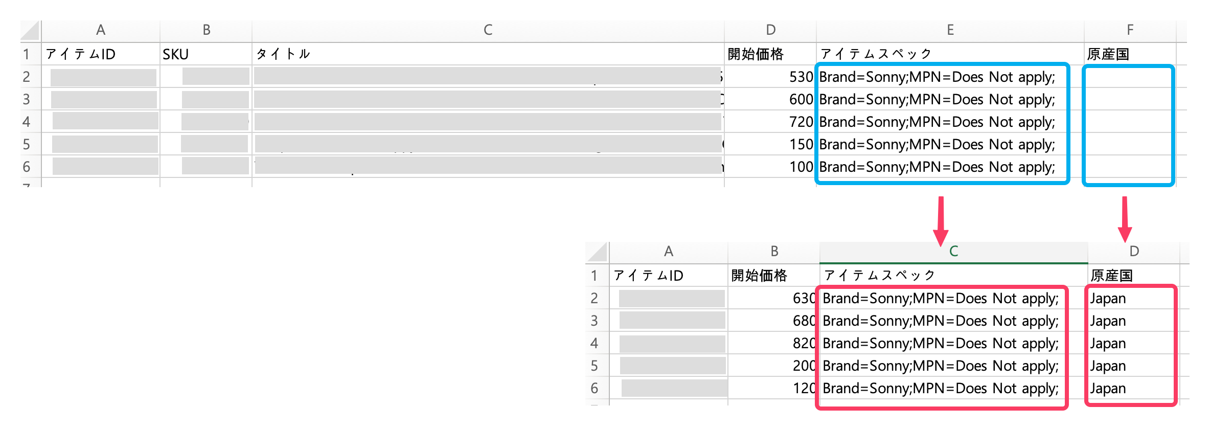Select the cell containing 720
The width and height of the screenshot is (1210, 429).
tap(770, 122)
